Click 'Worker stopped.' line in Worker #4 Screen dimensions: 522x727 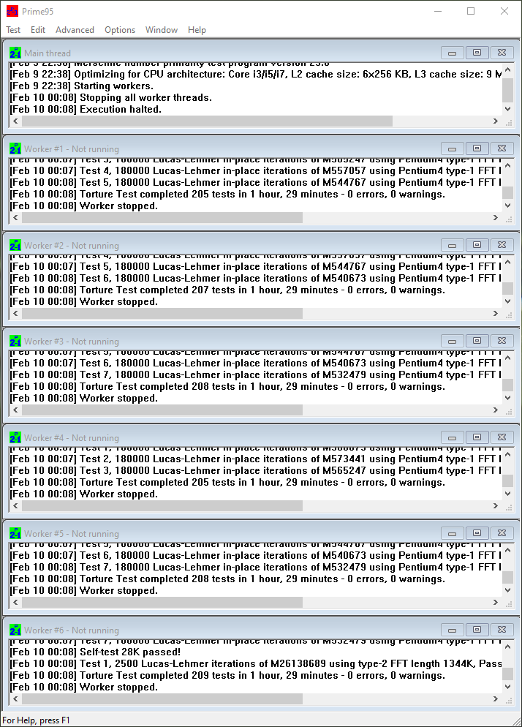(x=84, y=494)
